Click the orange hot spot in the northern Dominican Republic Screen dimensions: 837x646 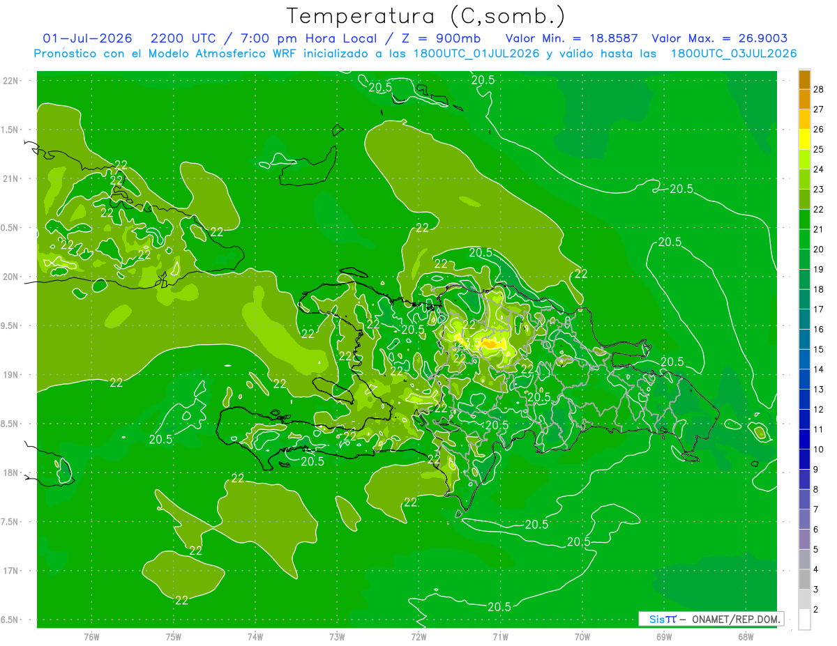[x=491, y=344]
